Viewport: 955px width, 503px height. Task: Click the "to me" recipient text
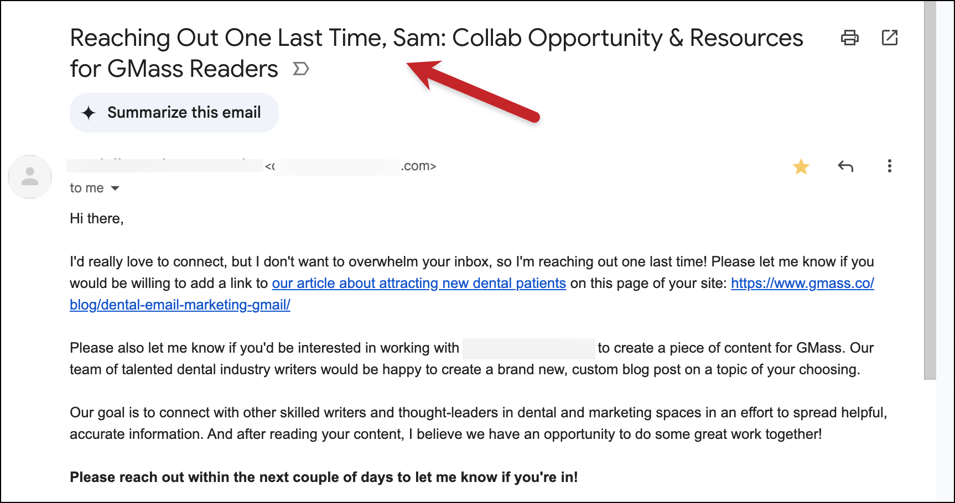[86, 188]
